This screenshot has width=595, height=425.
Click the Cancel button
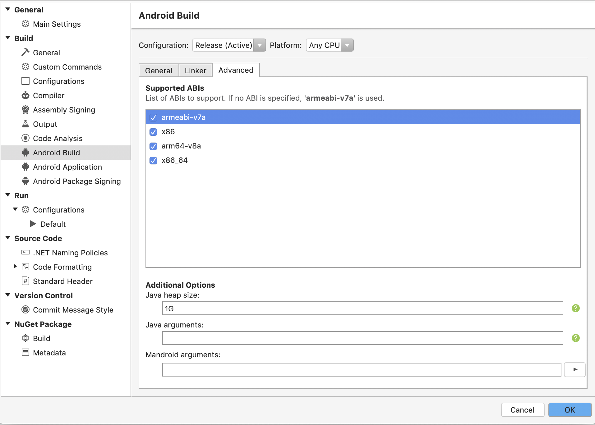[x=523, y=410]
